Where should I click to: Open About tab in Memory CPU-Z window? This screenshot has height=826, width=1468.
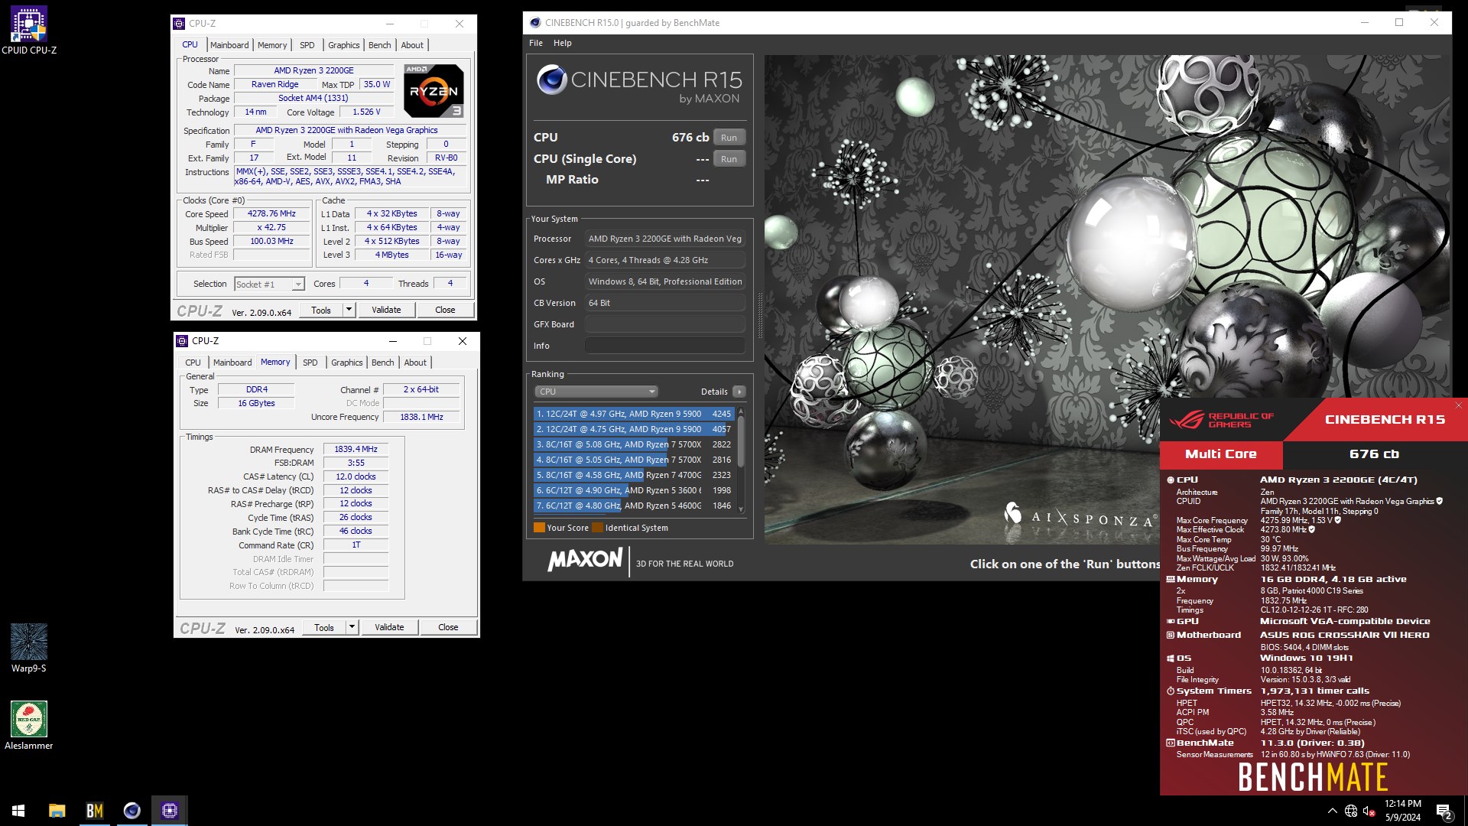point(416,363)
